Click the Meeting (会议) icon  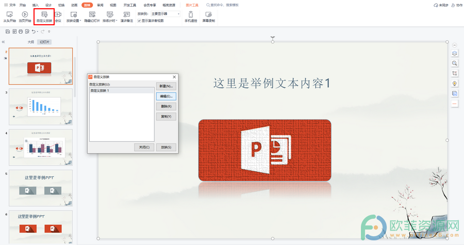(58, 17)
